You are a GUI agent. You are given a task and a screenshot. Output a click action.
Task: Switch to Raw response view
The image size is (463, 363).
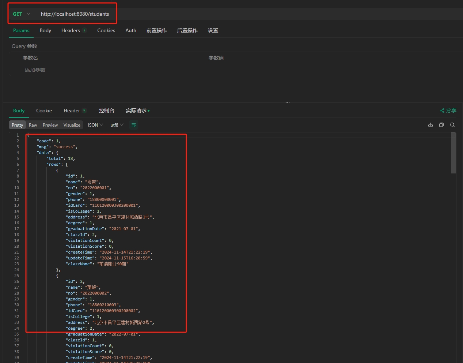tap(33, 125)
